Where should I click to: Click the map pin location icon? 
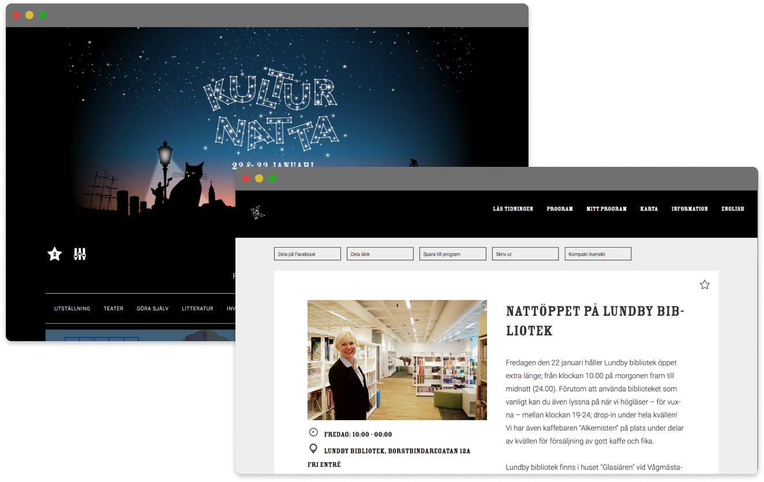pos(313,449)
